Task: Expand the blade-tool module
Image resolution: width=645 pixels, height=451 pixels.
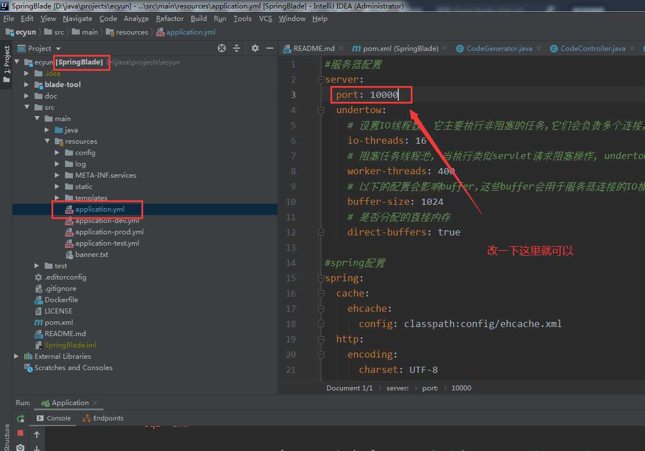Action: pyautogui.click(x=27, y=84)
